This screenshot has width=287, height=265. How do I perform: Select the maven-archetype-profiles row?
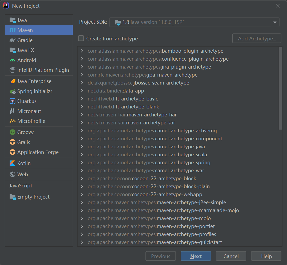177,234
